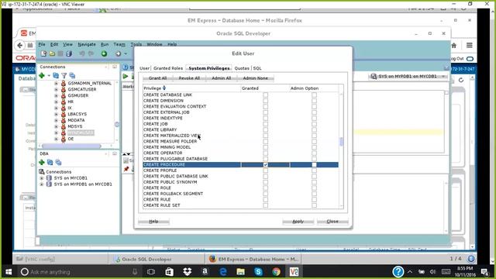The height and width of the screenshot is (279, 496).
Task: Click the Cortana 'Ask me anything' search box
Action: click(x=79, y=272)
